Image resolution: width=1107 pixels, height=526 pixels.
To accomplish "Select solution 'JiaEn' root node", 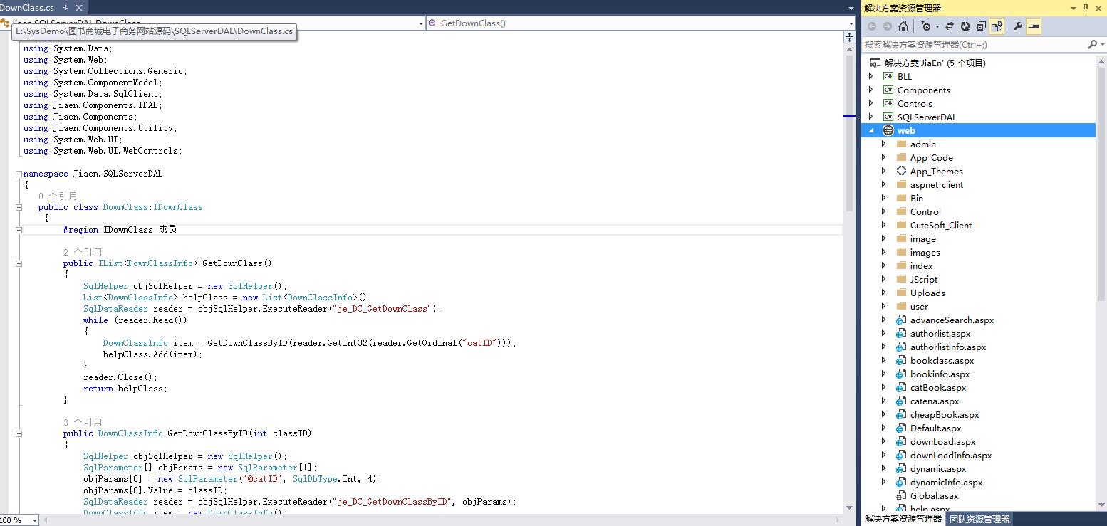I will [x=935, y=63].
